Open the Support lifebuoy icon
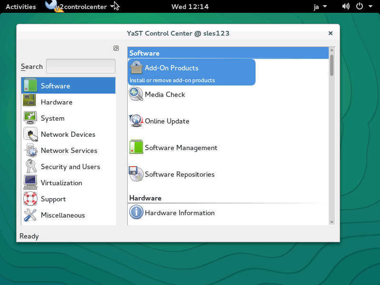 [x=30, y=199]
